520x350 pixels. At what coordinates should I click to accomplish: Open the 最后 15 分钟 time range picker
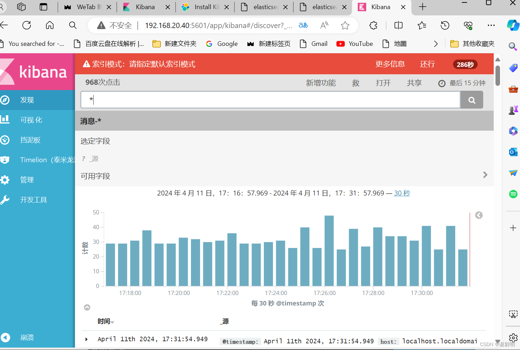pos(462,83)
